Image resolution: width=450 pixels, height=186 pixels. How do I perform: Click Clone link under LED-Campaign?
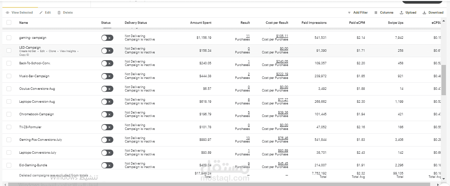pos(52,51)
